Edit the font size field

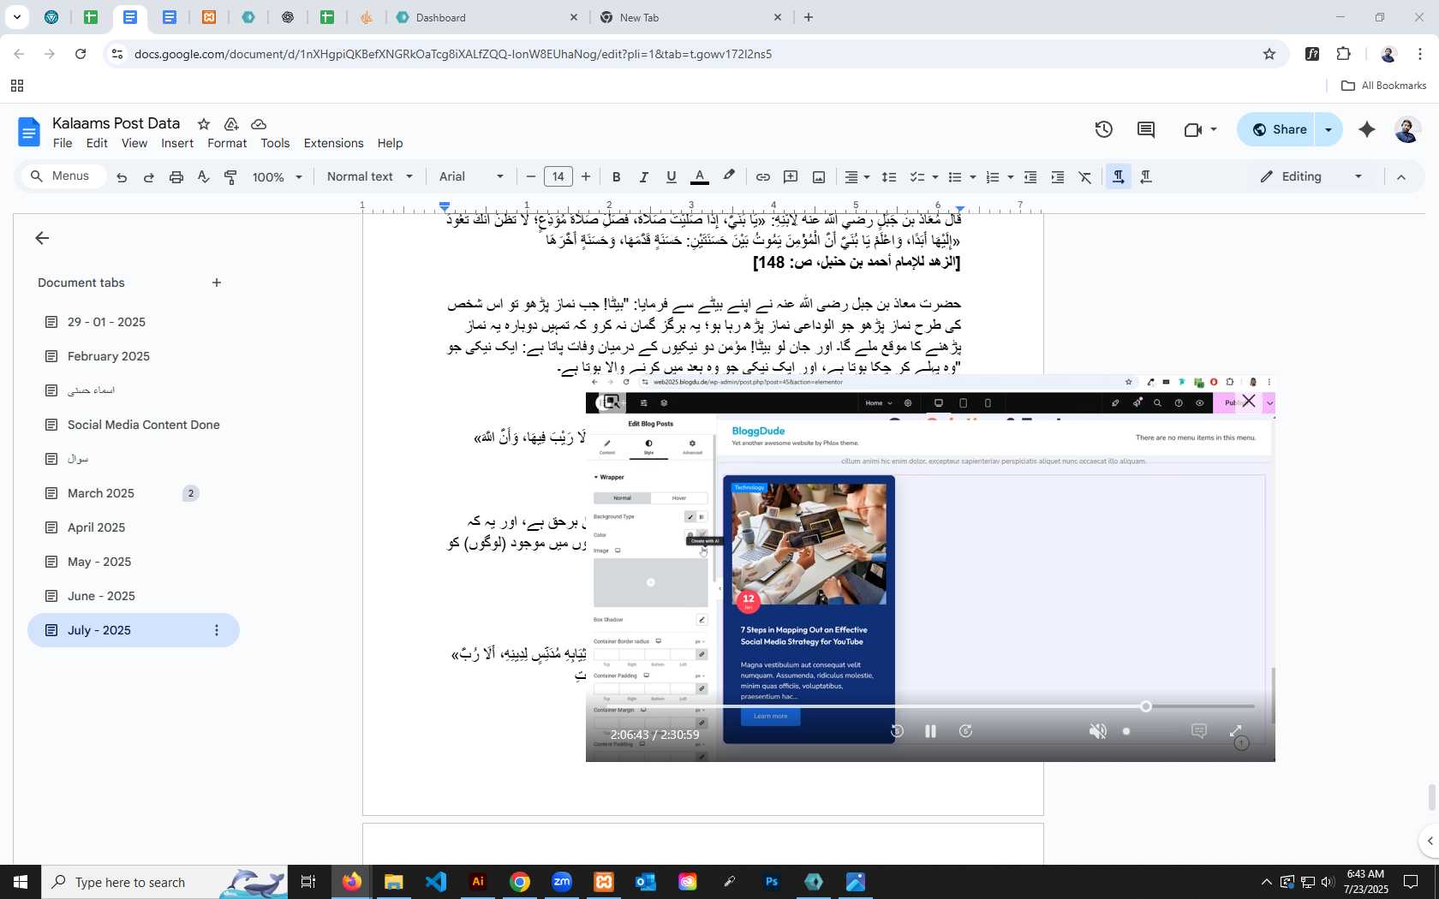(558, 177)
